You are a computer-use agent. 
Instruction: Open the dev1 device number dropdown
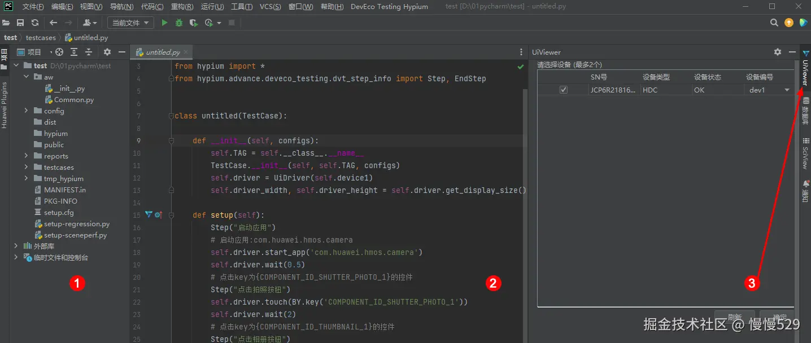[x=787, y=90]
